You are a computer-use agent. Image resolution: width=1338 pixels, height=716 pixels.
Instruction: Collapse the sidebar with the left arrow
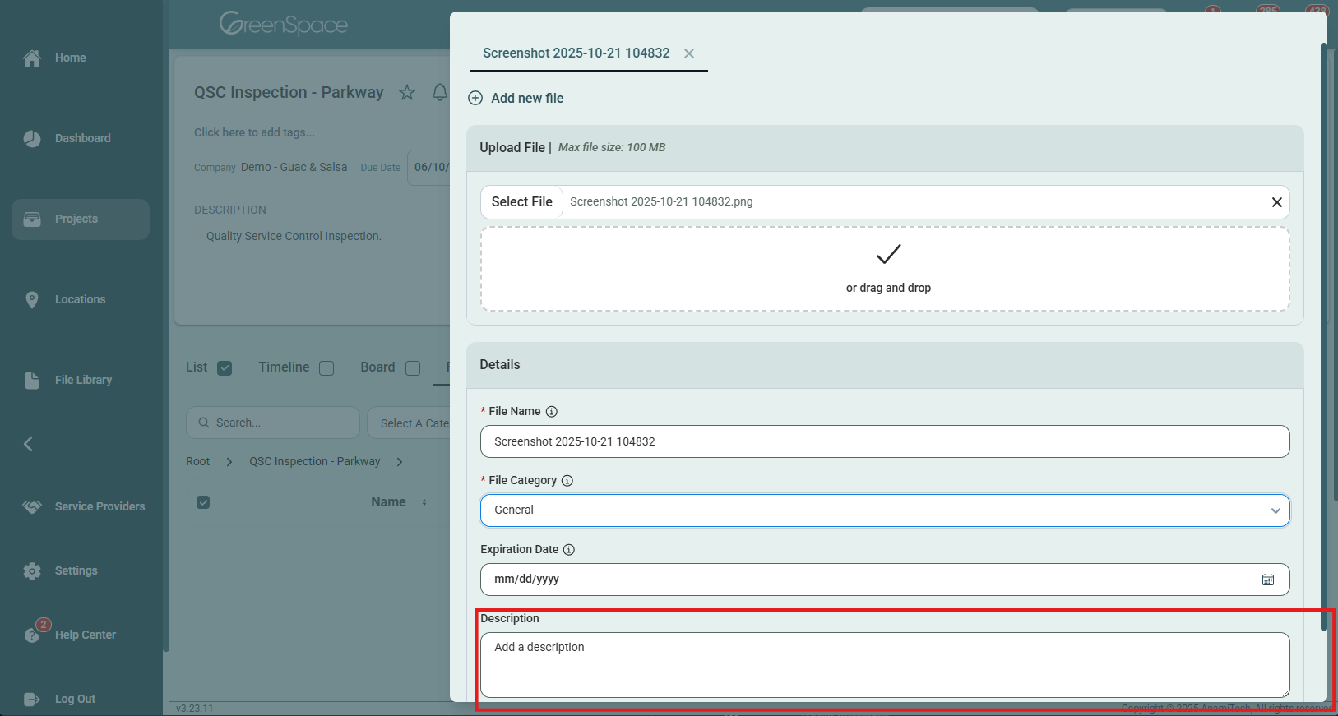pos(28,444)
